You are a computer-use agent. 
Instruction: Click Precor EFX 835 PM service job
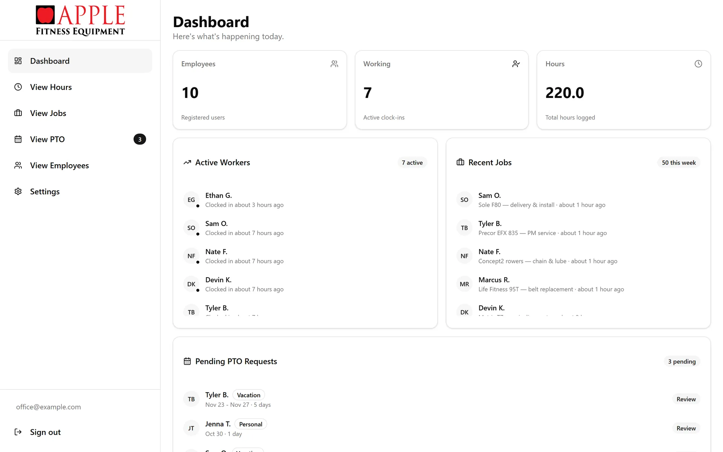(x=578, y=228)
